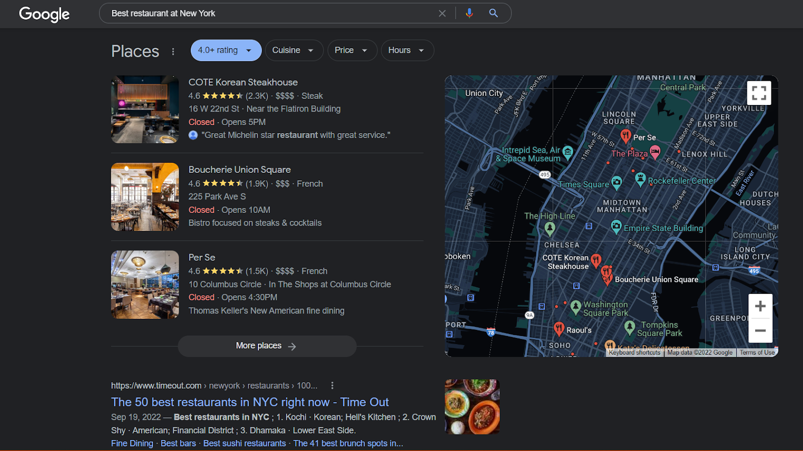The image size is (803, 451).
Task: Clear the search query with the X icon
Action: (x=442, y=14)
